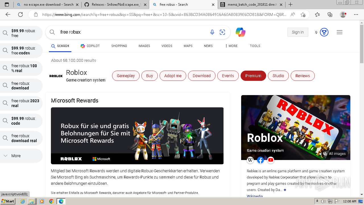The width and height of the screenshot is (364, 205).
Task: Click the Gameplay pill button
Action: coord(126,76)
